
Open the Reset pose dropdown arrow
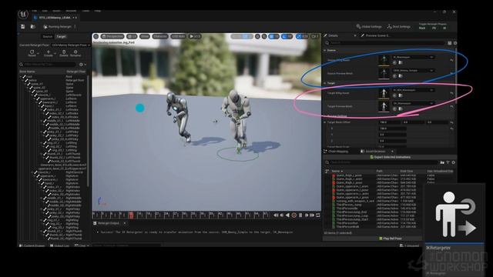38,53
